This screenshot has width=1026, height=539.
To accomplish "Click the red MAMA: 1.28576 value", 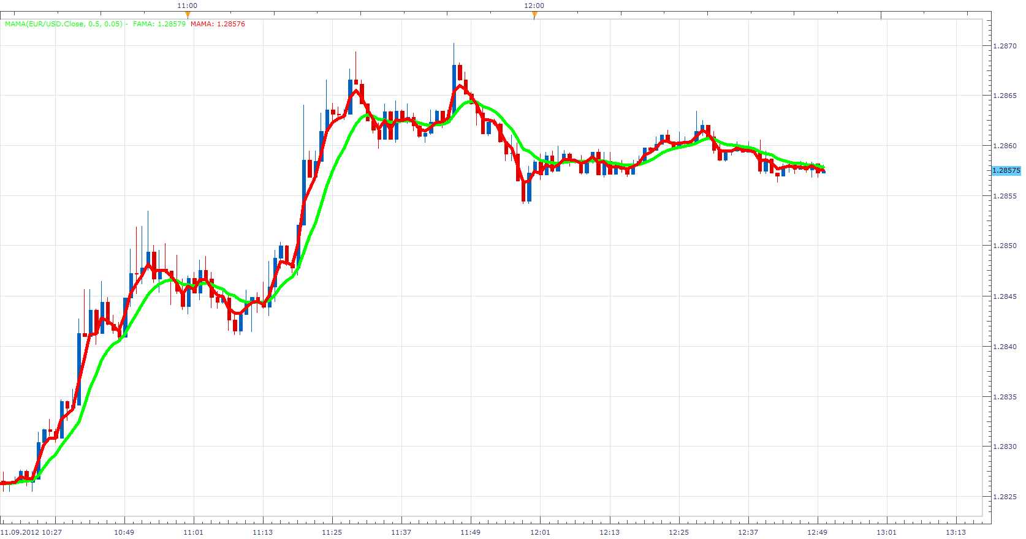I will 218,24.
